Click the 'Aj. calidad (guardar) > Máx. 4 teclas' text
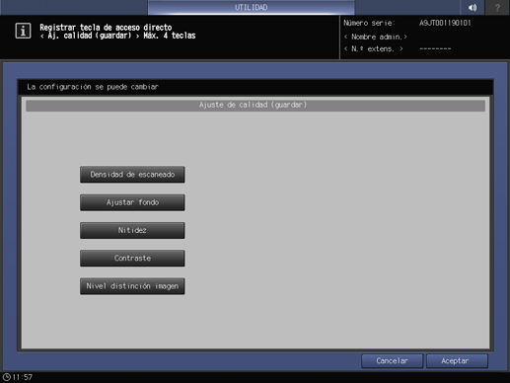This screenshot has width=510, height=383. [117, 36]
